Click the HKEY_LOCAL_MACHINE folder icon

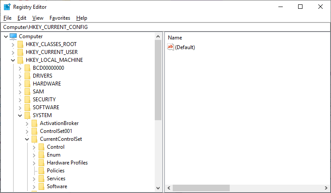[20, 60]
